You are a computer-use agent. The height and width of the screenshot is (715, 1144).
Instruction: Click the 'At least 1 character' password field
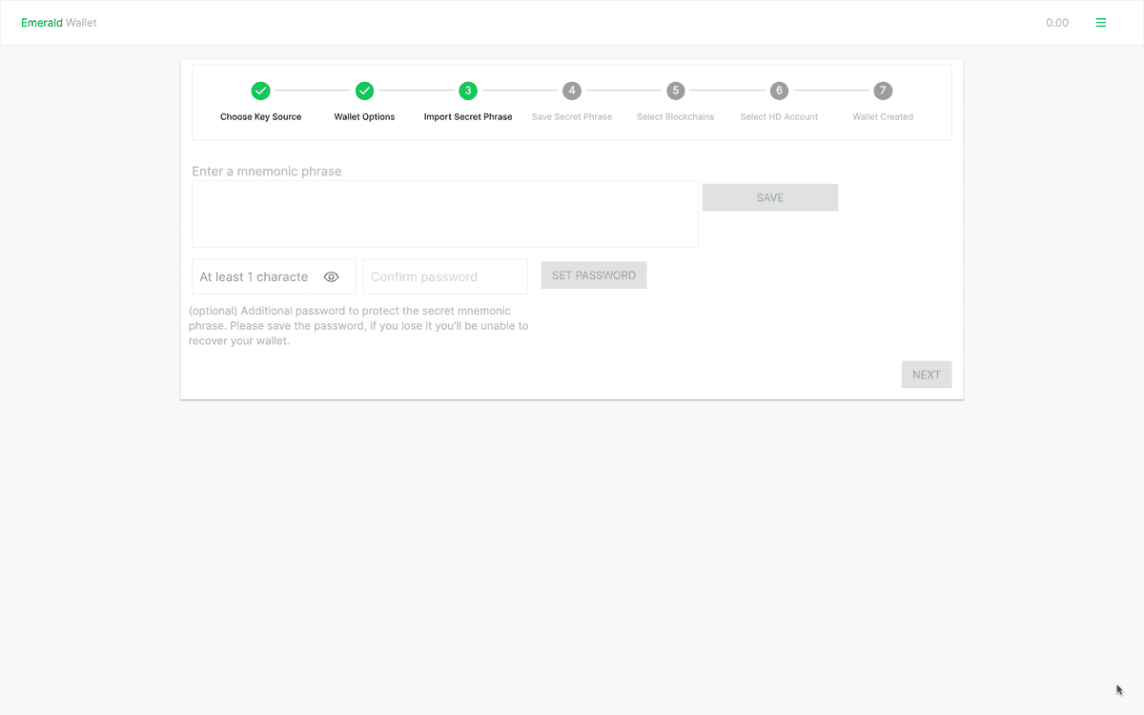point(255,276)
